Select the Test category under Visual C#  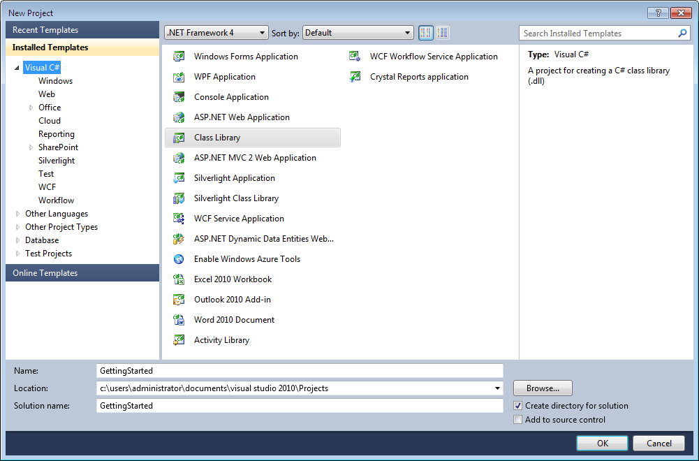(x=46, y=174)
